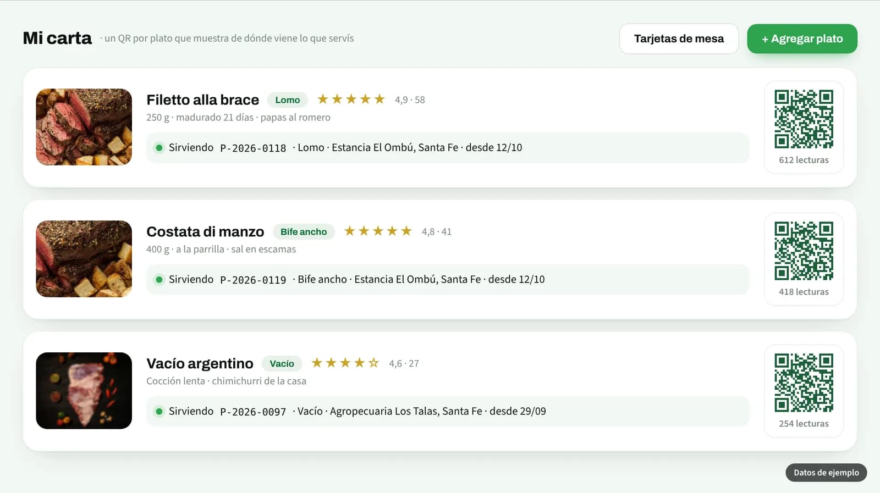Click the 254 lecturas count

click(804, 424)
